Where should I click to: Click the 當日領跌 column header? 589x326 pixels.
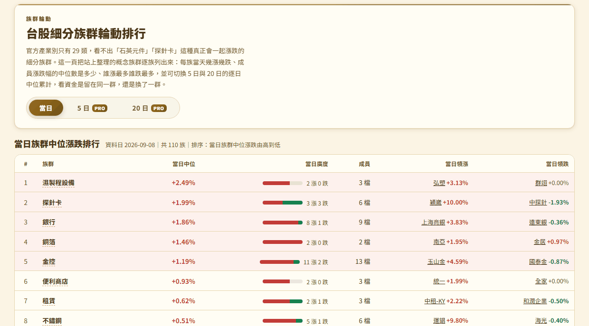557,164
